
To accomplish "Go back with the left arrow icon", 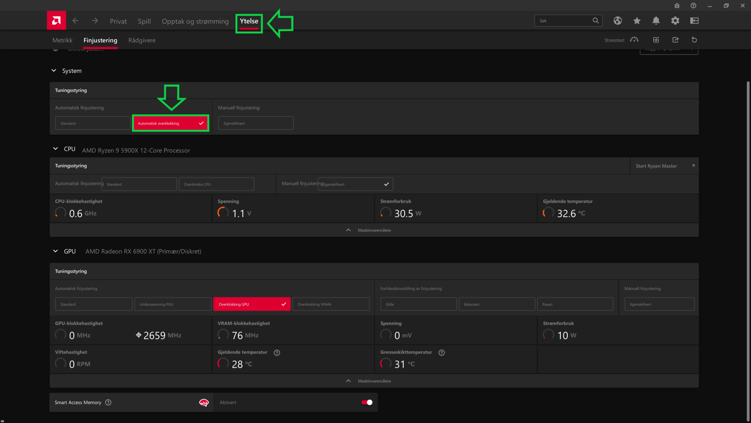I will point(75,21).
